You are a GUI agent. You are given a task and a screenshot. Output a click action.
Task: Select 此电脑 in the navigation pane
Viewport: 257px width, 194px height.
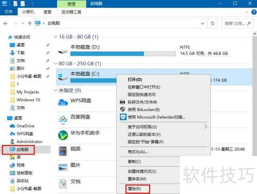pyautogui.click(x=22, y=149)
